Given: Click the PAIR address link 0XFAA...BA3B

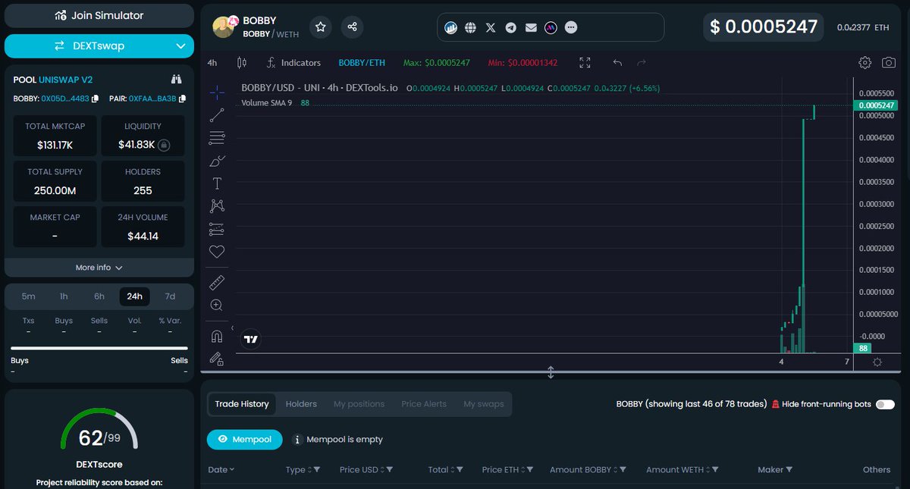Looking at the screenshot, I should click(152, 99).
